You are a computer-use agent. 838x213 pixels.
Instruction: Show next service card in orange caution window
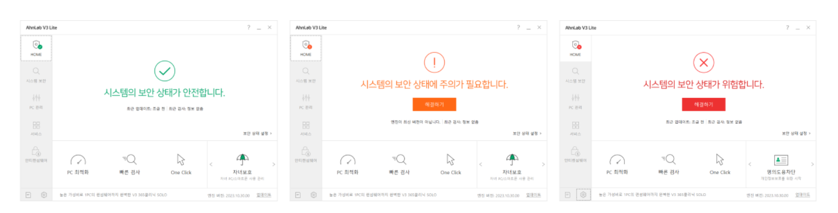[x=543, y=165]
